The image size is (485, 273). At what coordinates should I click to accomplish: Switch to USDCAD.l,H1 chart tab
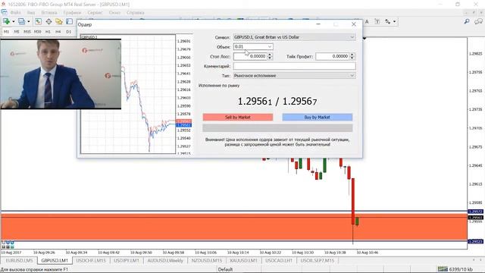tap(279, 261)
